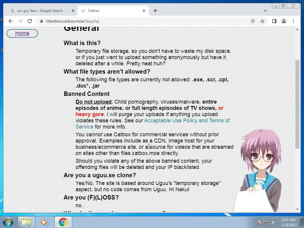Click the underlined 'Do not upload' text
Screen dimensions: 304x228
[94, 102]
